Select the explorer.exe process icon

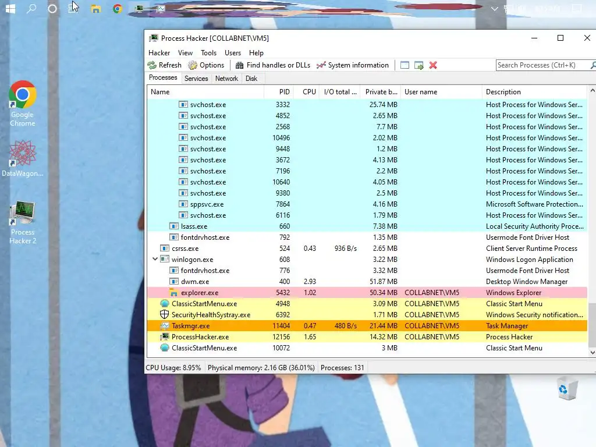tap(174, 293)
